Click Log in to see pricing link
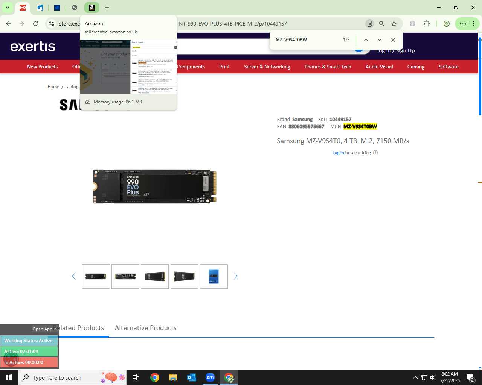The image size is (482, 385). tap(338, 153)
